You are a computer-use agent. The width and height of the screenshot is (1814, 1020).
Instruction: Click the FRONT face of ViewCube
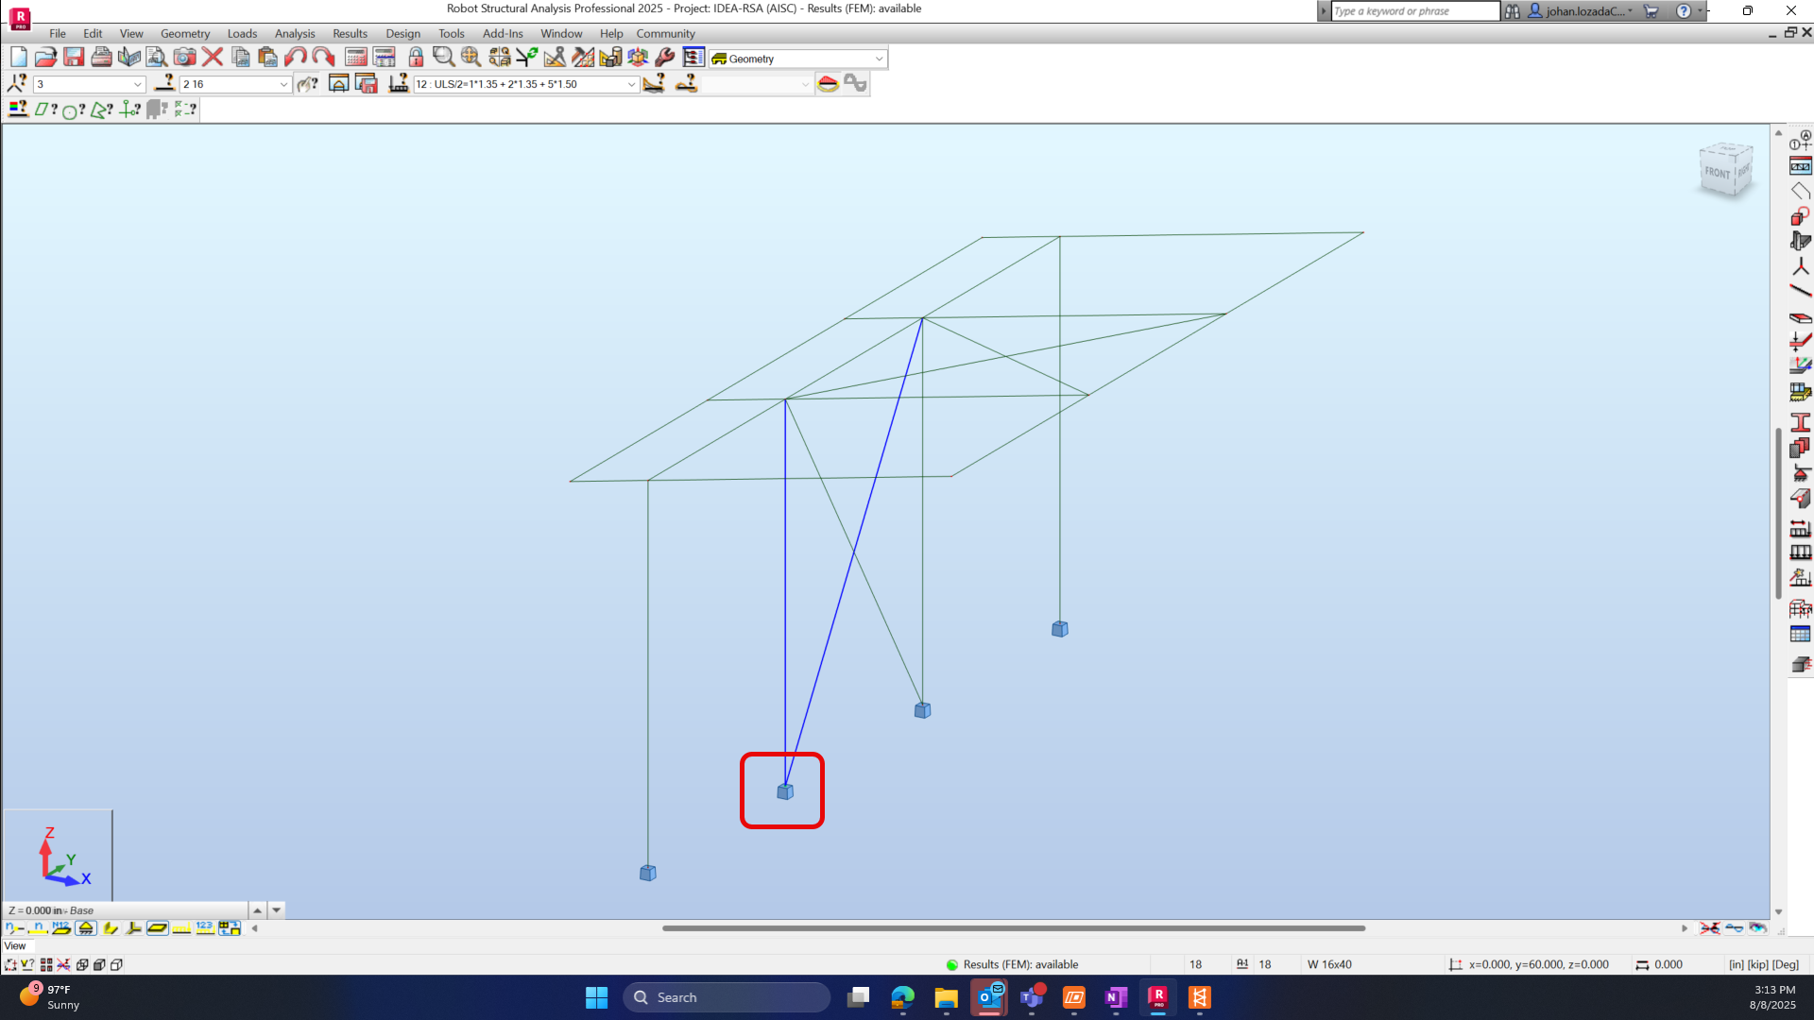pos(1717,173)
